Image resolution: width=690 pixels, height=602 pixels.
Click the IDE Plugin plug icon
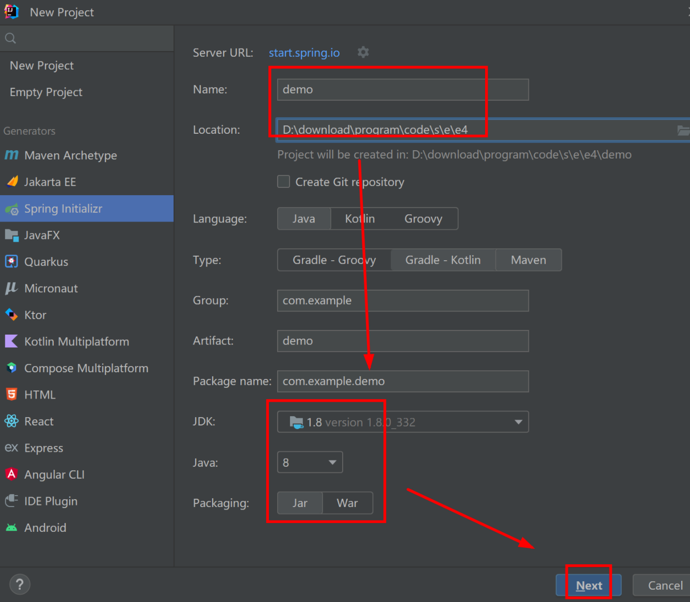11,501
